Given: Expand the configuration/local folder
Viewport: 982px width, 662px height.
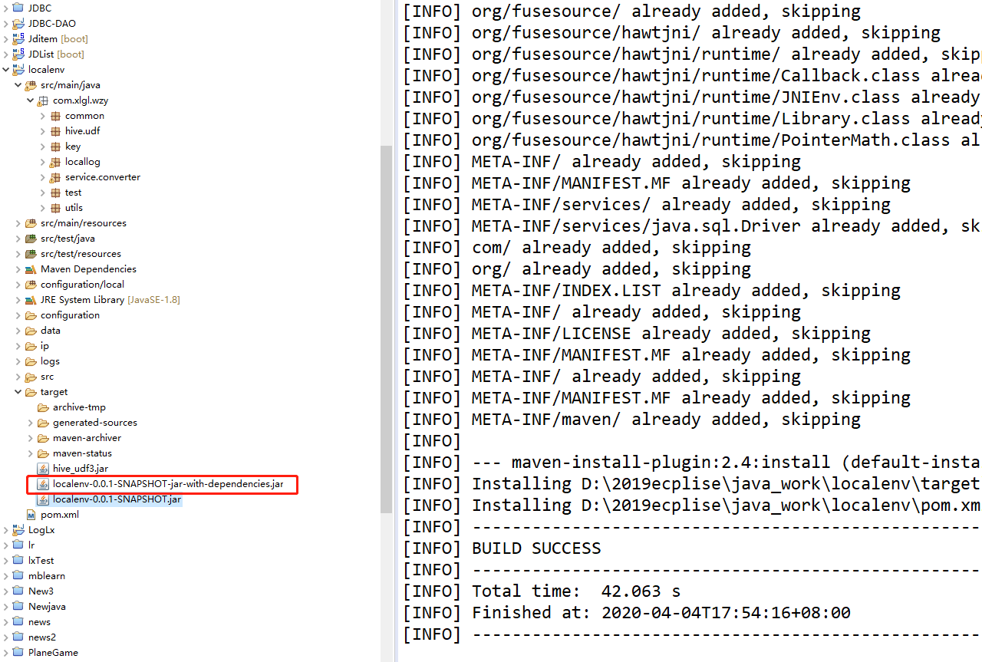Looking at the screenshot, I should coord(18,284).
